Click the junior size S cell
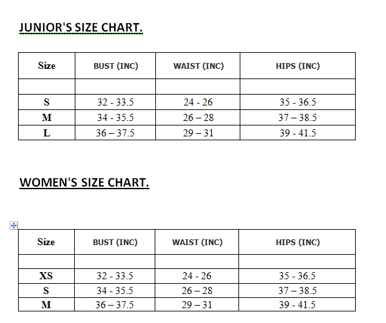The image size is (386, 323). point(47,102)
